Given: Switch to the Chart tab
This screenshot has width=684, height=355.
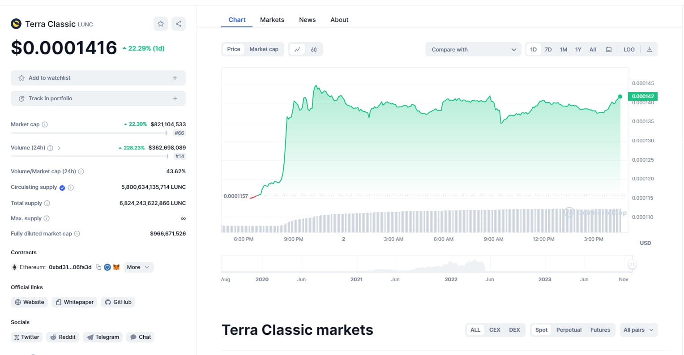Looking at the screenshot, I should 237,20.
